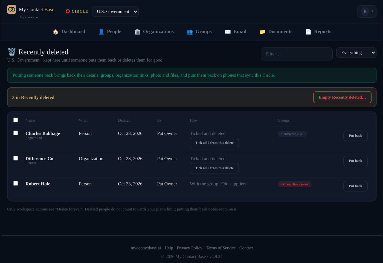
Task: Click the Groups two-people icon
Action: tap(190, 32)
